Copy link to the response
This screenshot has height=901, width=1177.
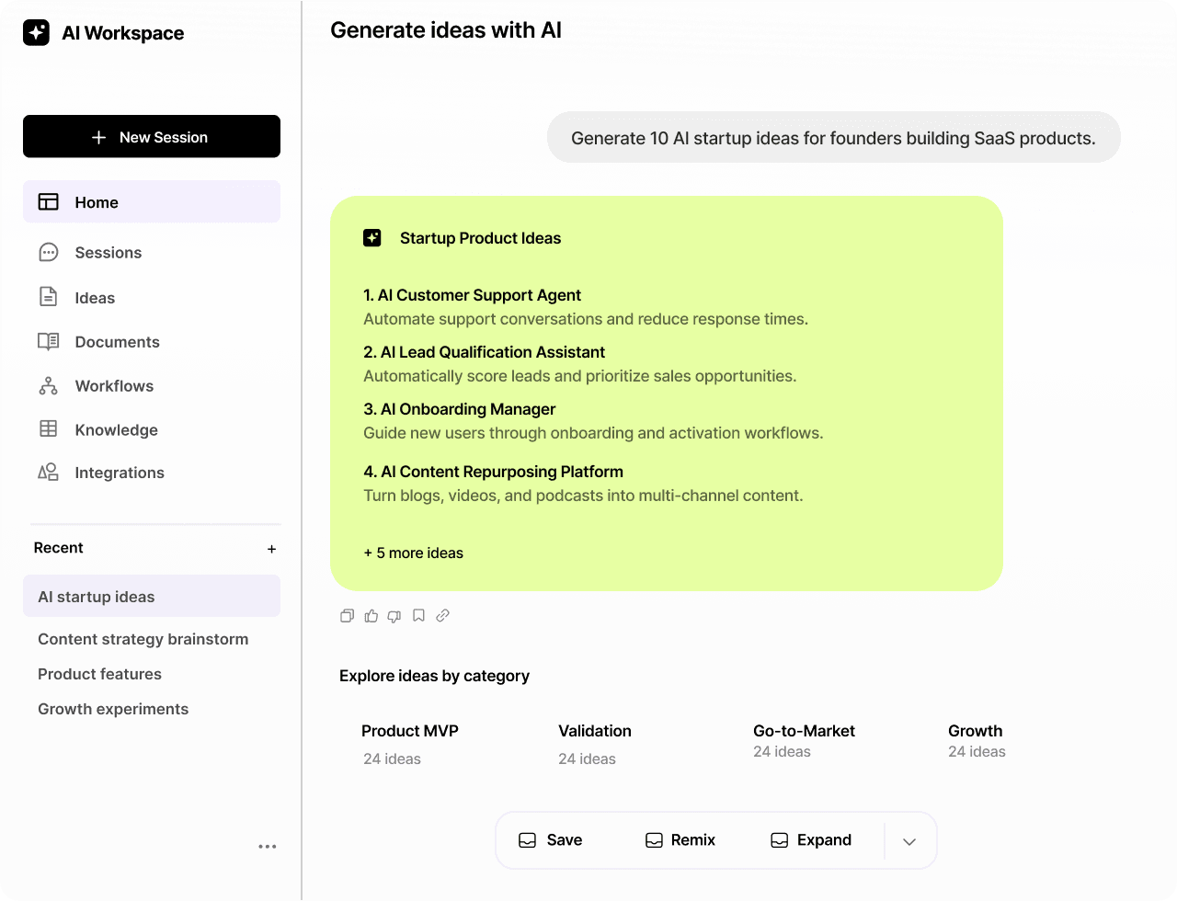coord(442,616)
